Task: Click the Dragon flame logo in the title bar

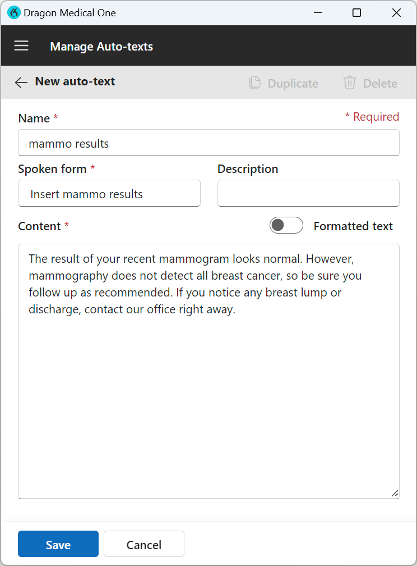Action: coord(13,12)
